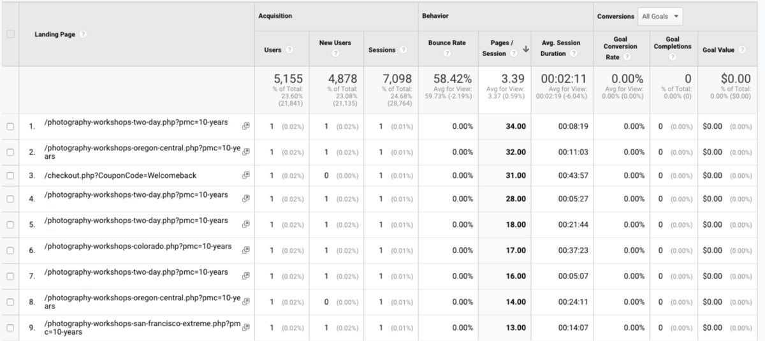Image resolution: width=765 pixels, height=341 pixels.
Task: Click the open-page icon for row 2
Action: [x=245, y=152]
